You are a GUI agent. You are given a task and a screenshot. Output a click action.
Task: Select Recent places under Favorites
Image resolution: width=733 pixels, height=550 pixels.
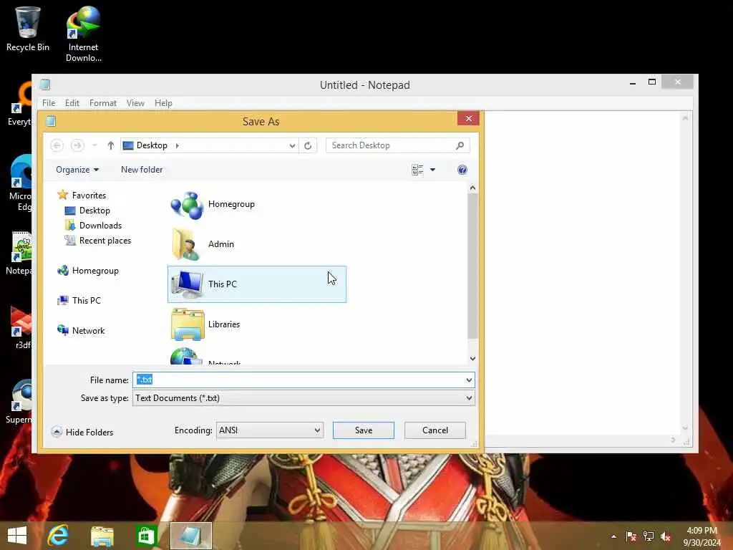coord(98,241)
